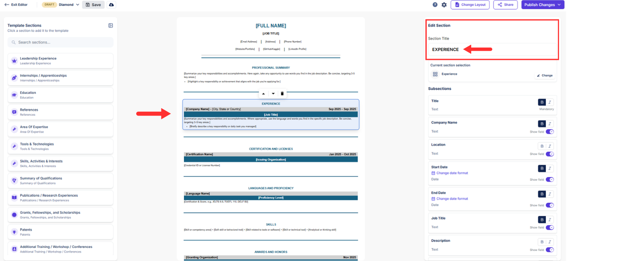Screen dimensions: 619x261
Task: Toggle bold for the Company Name subsection
Action: pos(542,124)
